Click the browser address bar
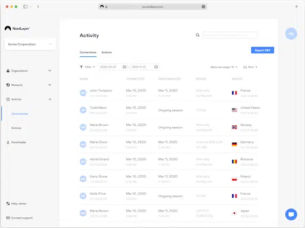 (152, 7)
